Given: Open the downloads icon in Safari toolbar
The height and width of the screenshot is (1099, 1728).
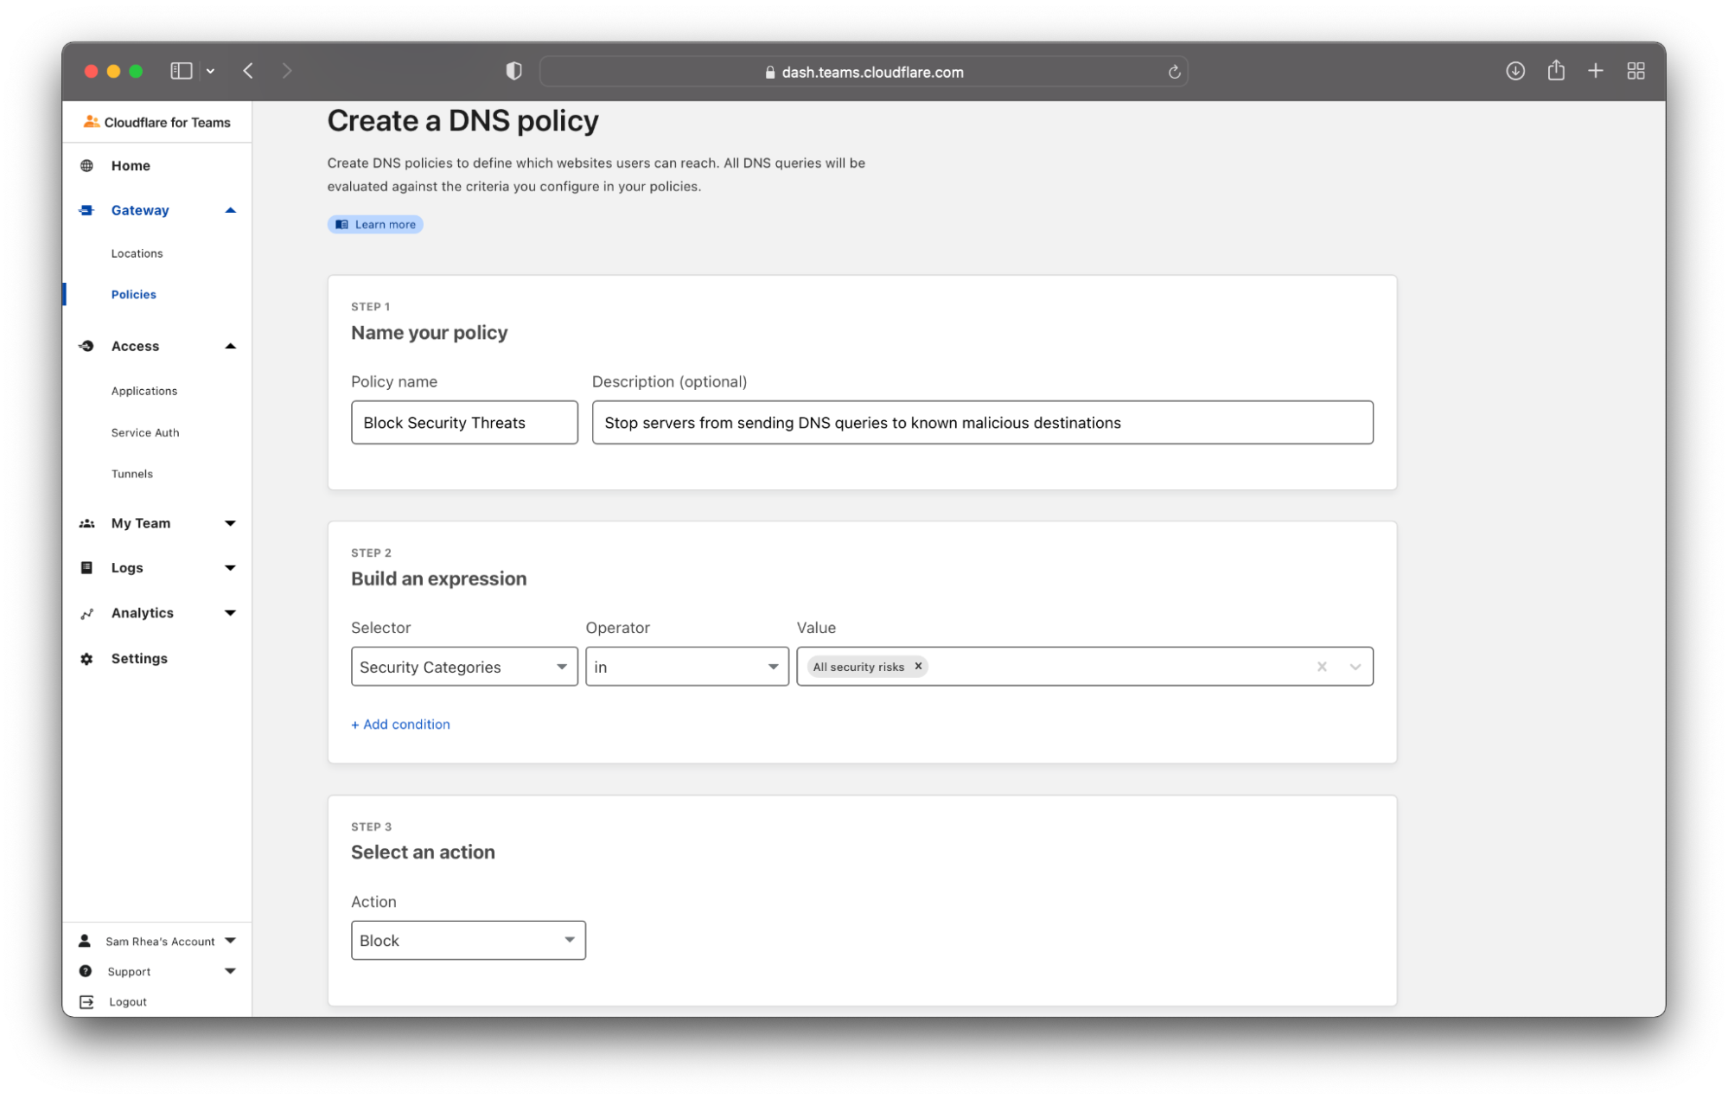Looking at the screenshot, I should (1514, 71).
